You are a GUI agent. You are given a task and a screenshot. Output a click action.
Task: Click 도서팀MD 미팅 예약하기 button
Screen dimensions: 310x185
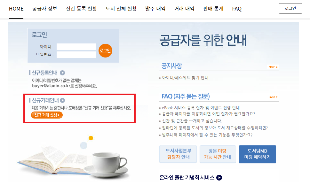(x=258, y=154)
